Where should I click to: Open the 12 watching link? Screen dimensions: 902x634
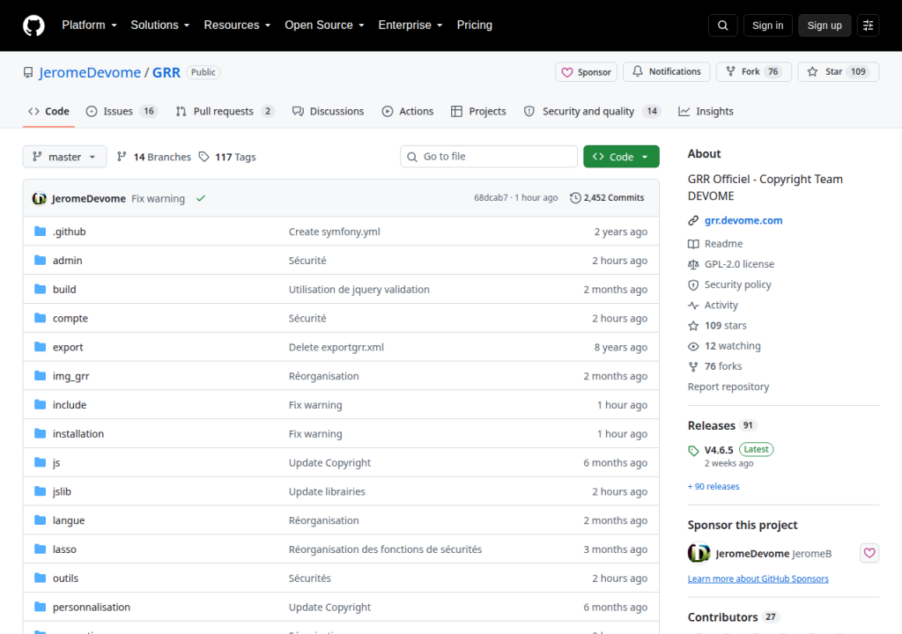click(x=732, y=346)
